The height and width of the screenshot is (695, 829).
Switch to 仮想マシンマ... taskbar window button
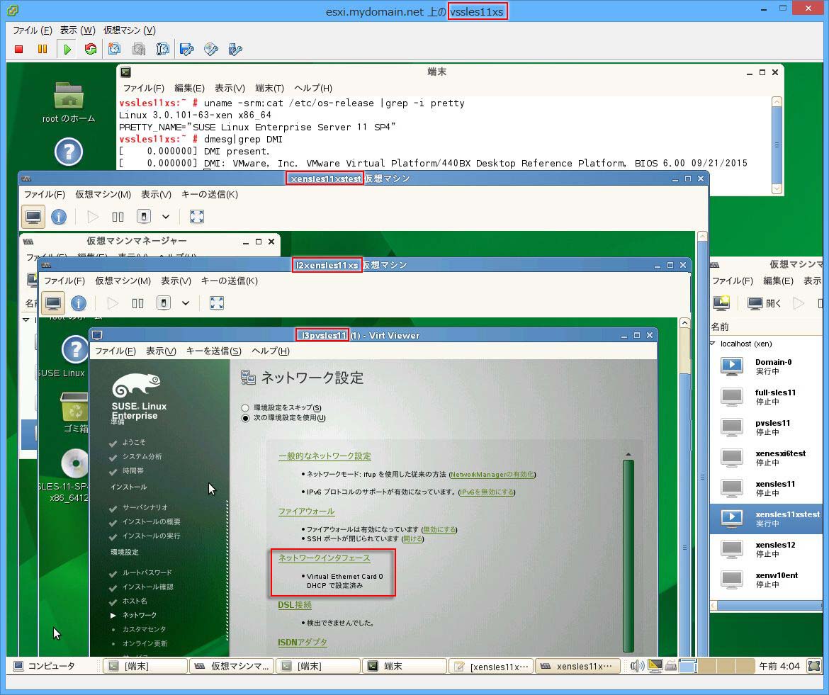(x=232, y=667)
